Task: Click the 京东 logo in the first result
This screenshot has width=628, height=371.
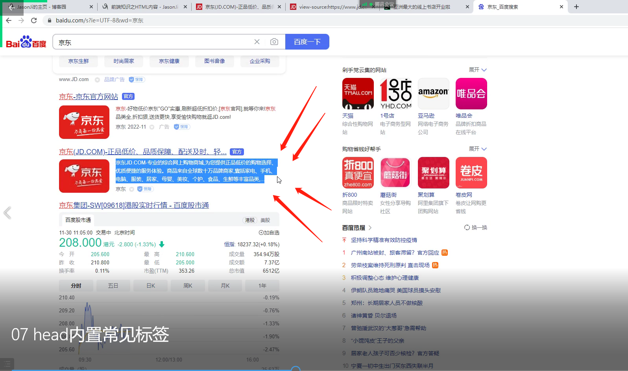Action: pos(84,122)
